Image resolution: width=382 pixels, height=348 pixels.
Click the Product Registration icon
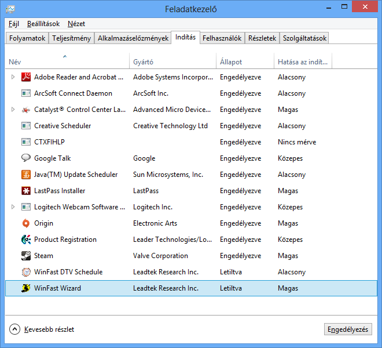click(x=26, y=240)
